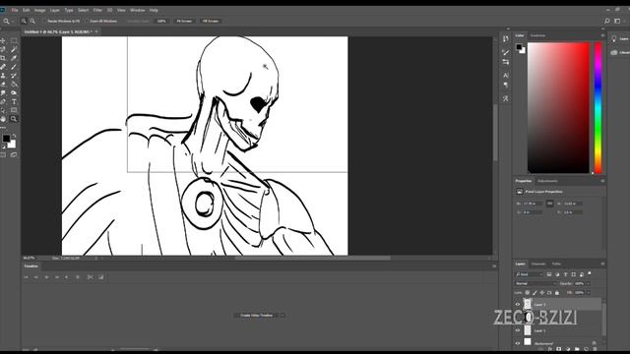Viewport: 630px width, 354px height.
Task: Open the Learn panel button
Action: (x=620, y=38)
